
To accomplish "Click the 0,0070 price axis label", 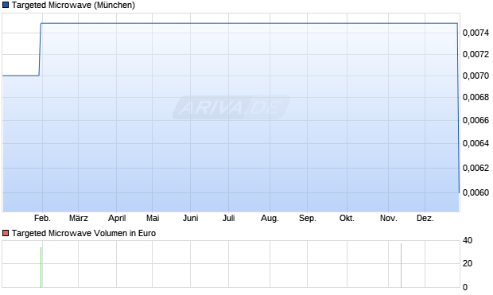I will 476,76.
